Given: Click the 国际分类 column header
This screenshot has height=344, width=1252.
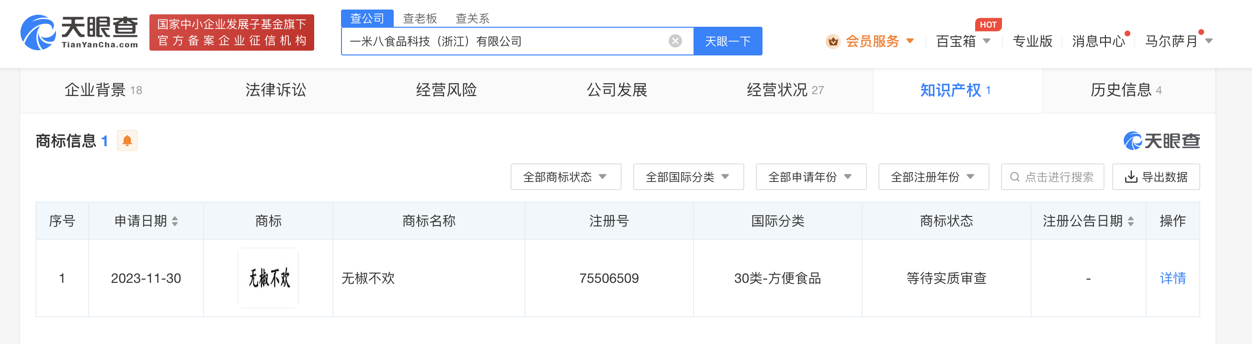Looking at the screenshot, I should pos(777,221).
